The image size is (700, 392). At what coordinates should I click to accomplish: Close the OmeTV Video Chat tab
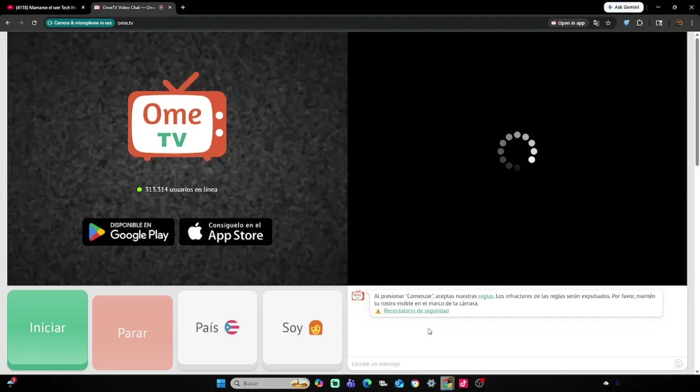[170, 7]
